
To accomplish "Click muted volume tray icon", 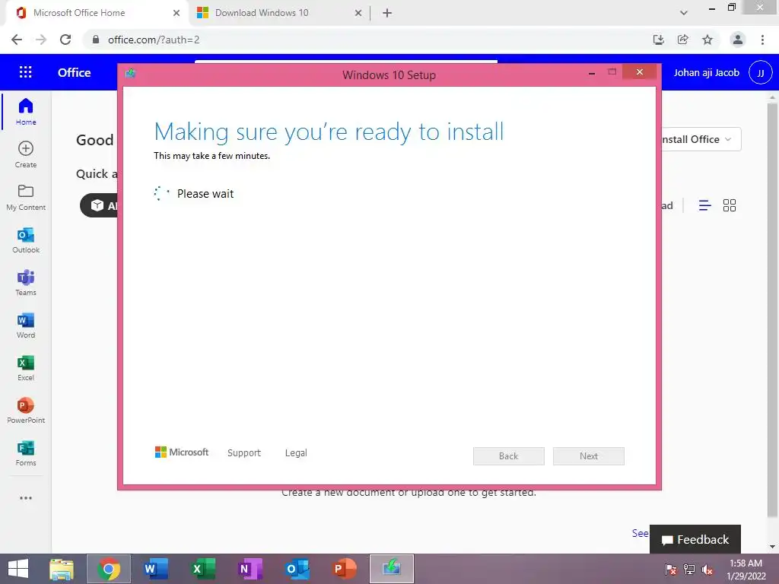I will point(707,570).
